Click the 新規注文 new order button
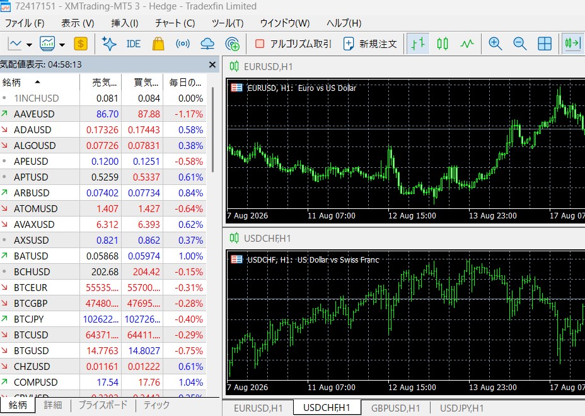 [370, 44]
